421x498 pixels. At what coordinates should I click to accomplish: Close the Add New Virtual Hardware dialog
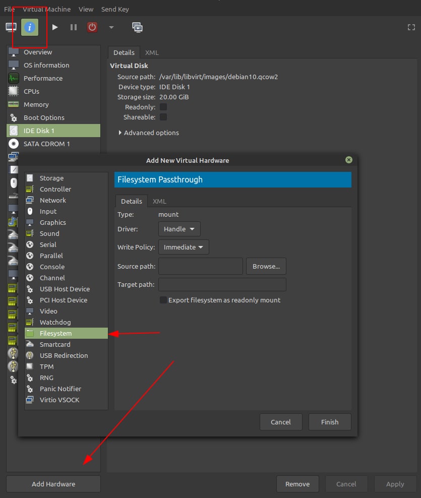click(349, 160)
